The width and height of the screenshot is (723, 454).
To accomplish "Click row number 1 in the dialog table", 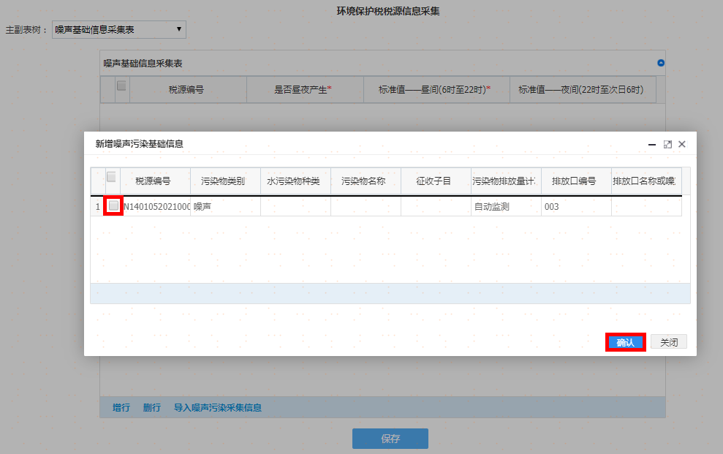I will pos(98,206).
